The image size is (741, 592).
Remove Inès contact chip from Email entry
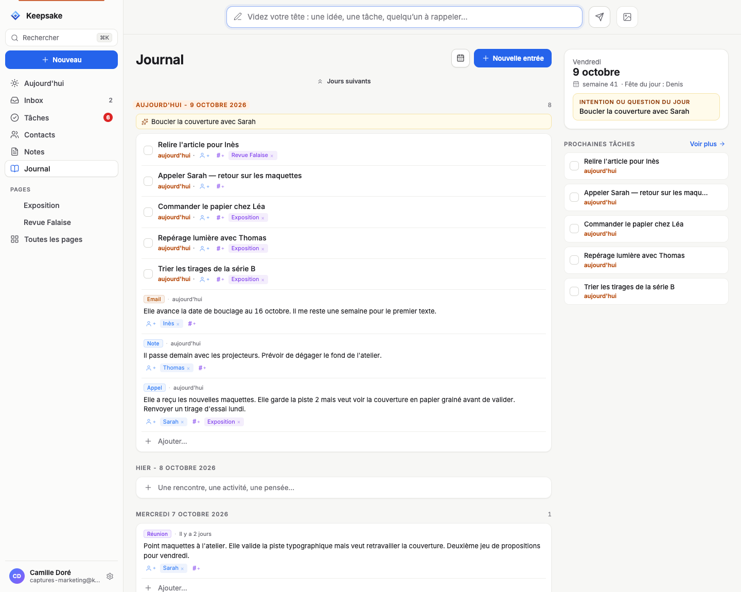[x=178, y=324]
